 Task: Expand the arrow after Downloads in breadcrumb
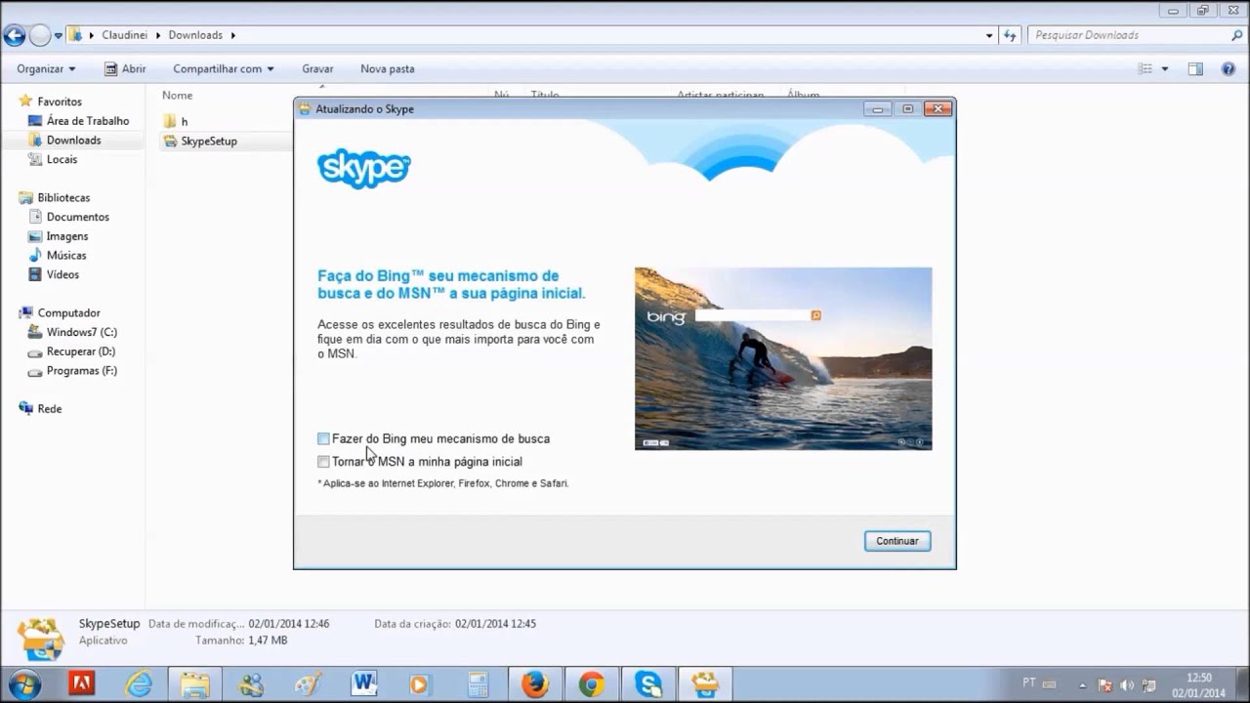(232, 35)
